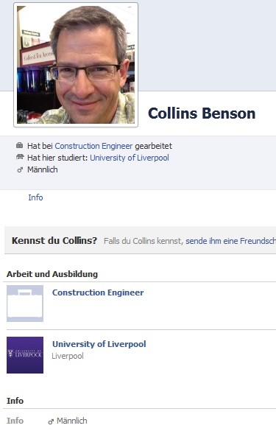Open University of Liverpool link in summary
276x431 pixels.
coord(130,158)
